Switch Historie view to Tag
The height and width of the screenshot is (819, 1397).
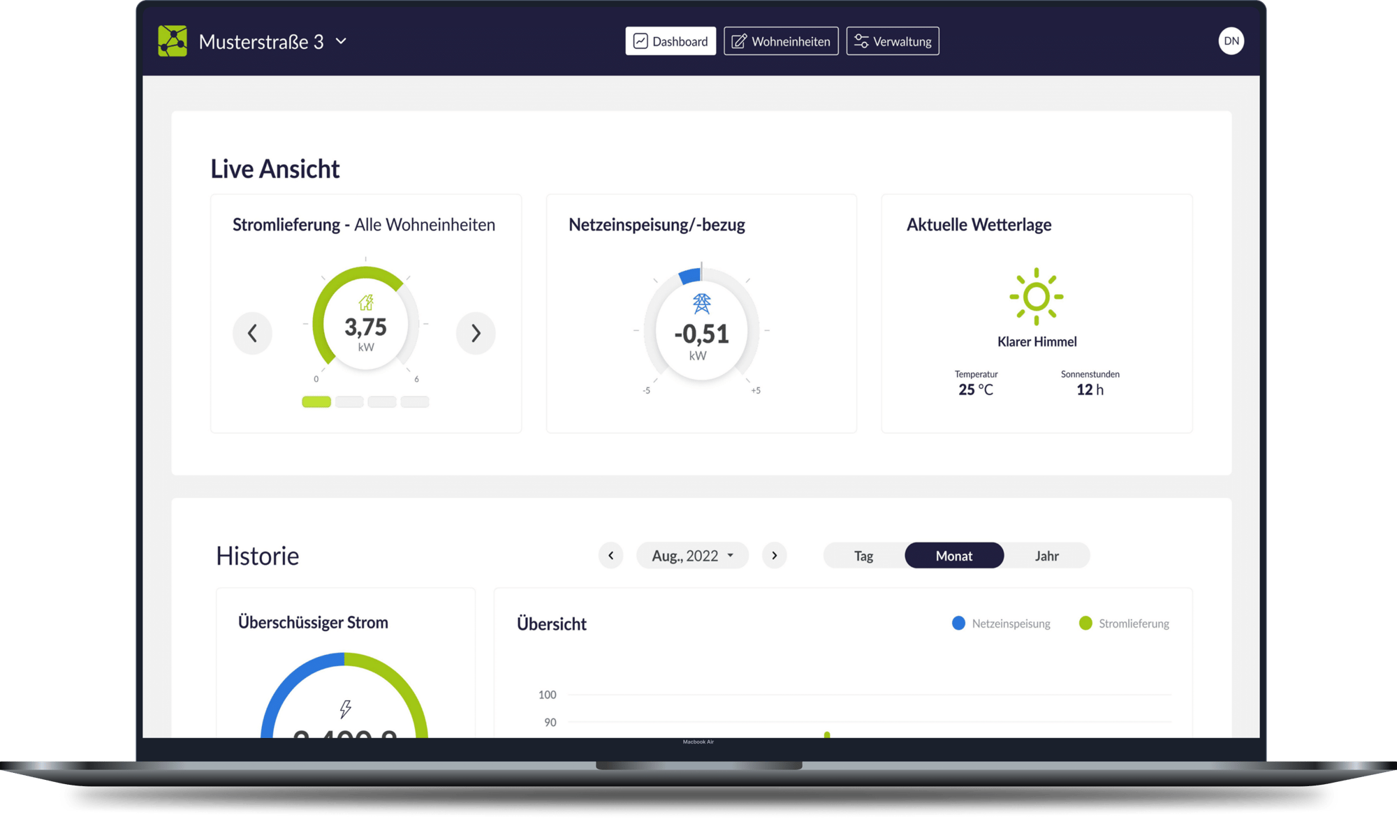coord(863,556)
